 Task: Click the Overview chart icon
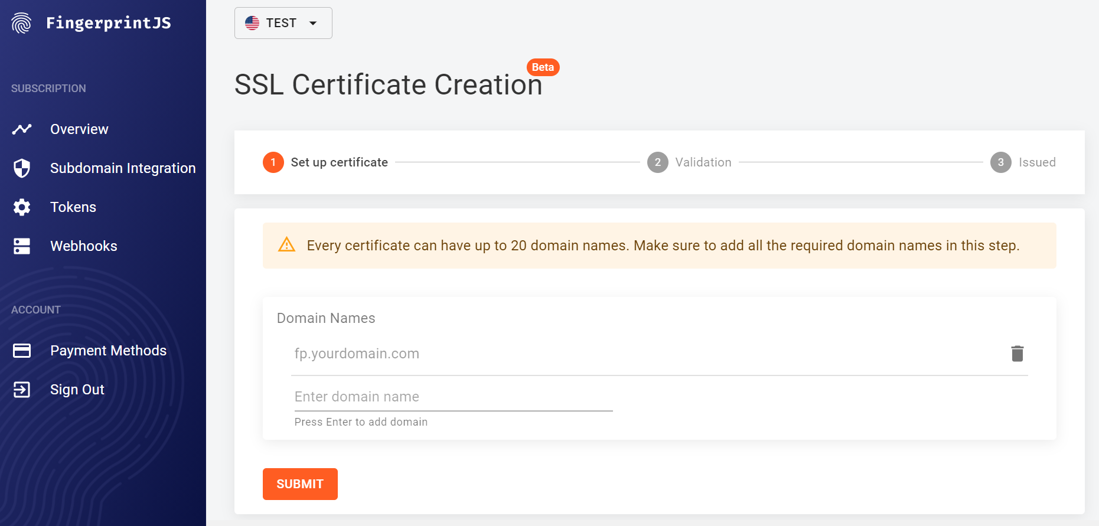point(22,129)
